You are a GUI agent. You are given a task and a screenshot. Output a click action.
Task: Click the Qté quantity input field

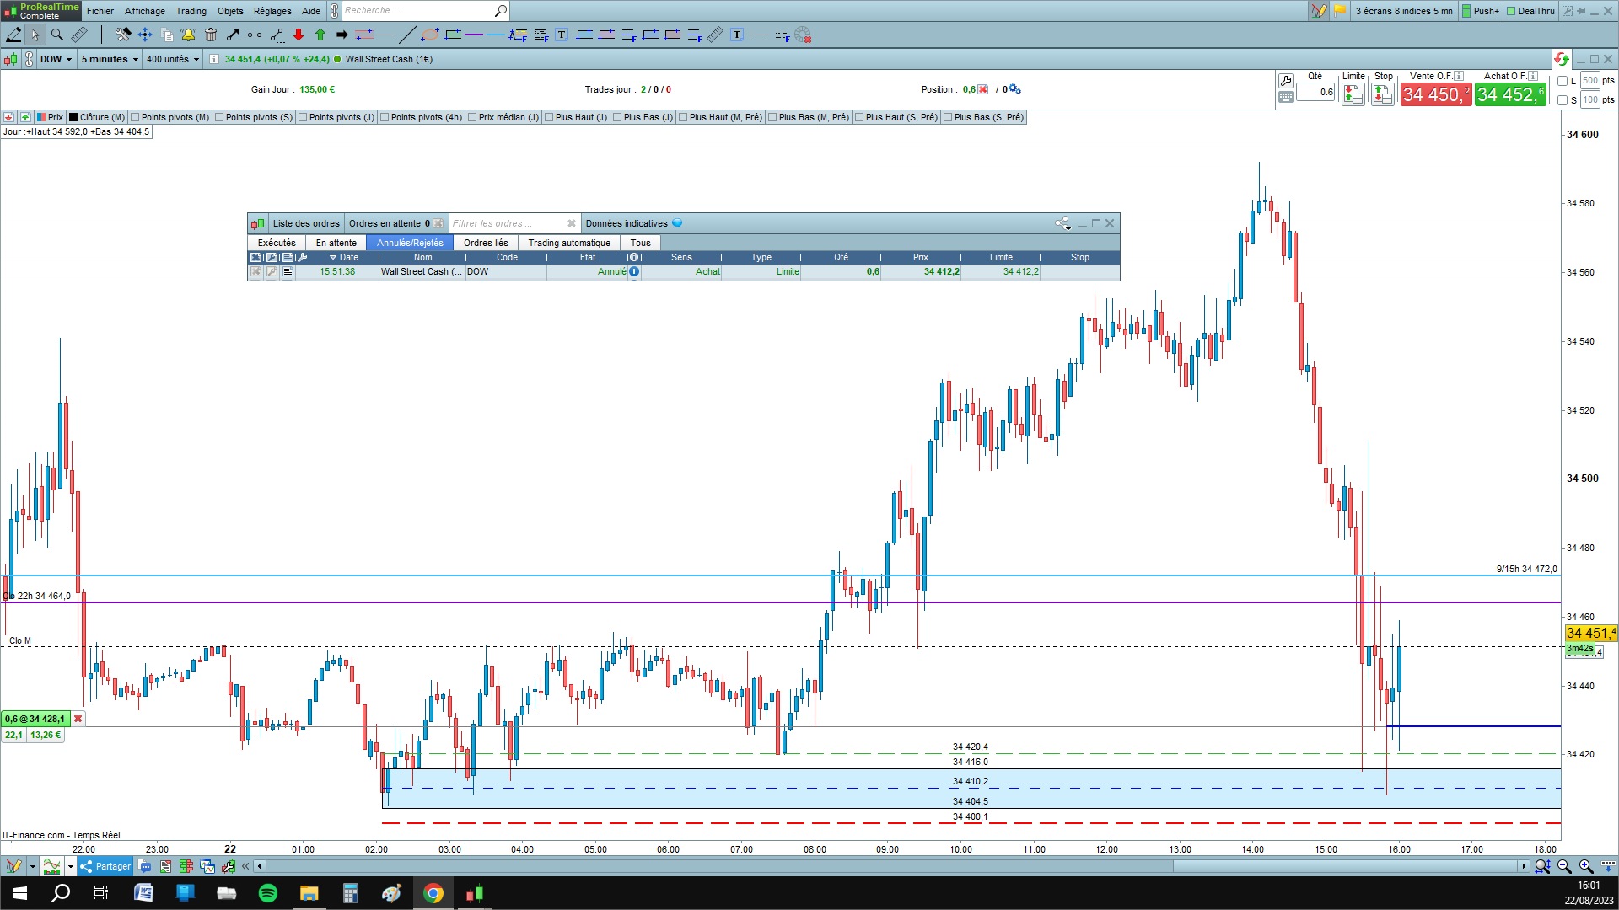(1315, 93)
